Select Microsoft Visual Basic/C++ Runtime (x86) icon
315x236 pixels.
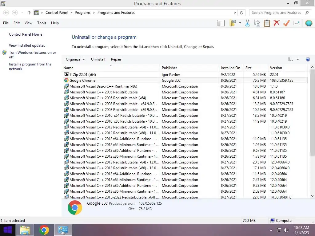(x=66, y=86)
